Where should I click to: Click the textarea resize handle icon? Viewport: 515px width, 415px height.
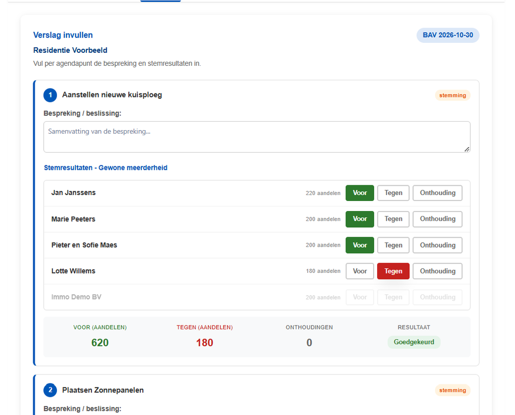pos(467,149)
